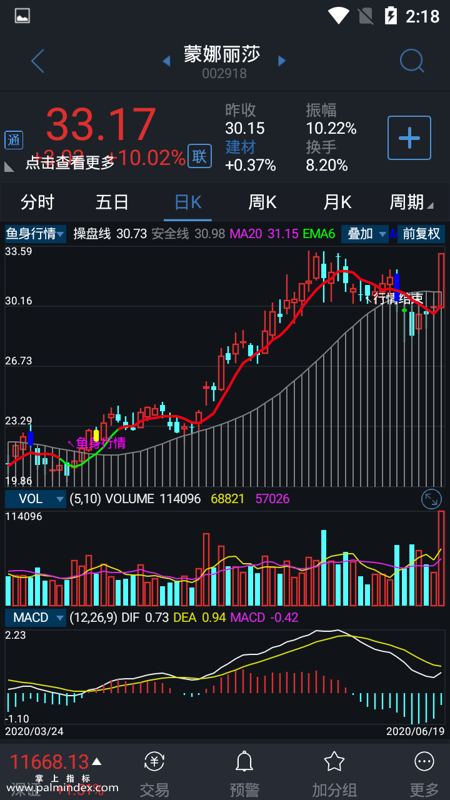The width and height of the screenshot is (450, 800).
Task: Add stock to watchlist with plus button
Action: point(409,137)
